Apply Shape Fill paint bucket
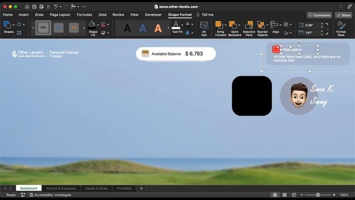The width and height of the screenshot is (355, 200). pyautogui.click(x=92, y=24)
